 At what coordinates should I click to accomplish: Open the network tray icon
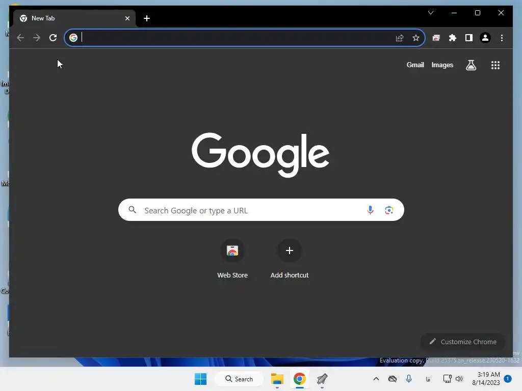point(447,379)
